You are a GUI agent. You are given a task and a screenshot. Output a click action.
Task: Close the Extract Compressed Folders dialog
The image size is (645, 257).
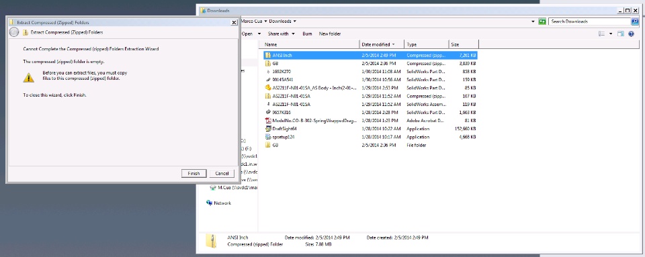tap(234, 23)
